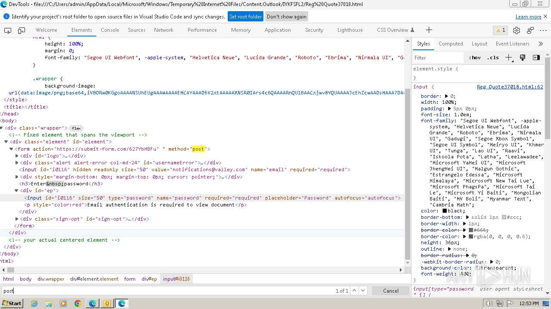This screenshot has height=309, width=551.
Task: Open the issues warning counter
Action: pos(501,30)
